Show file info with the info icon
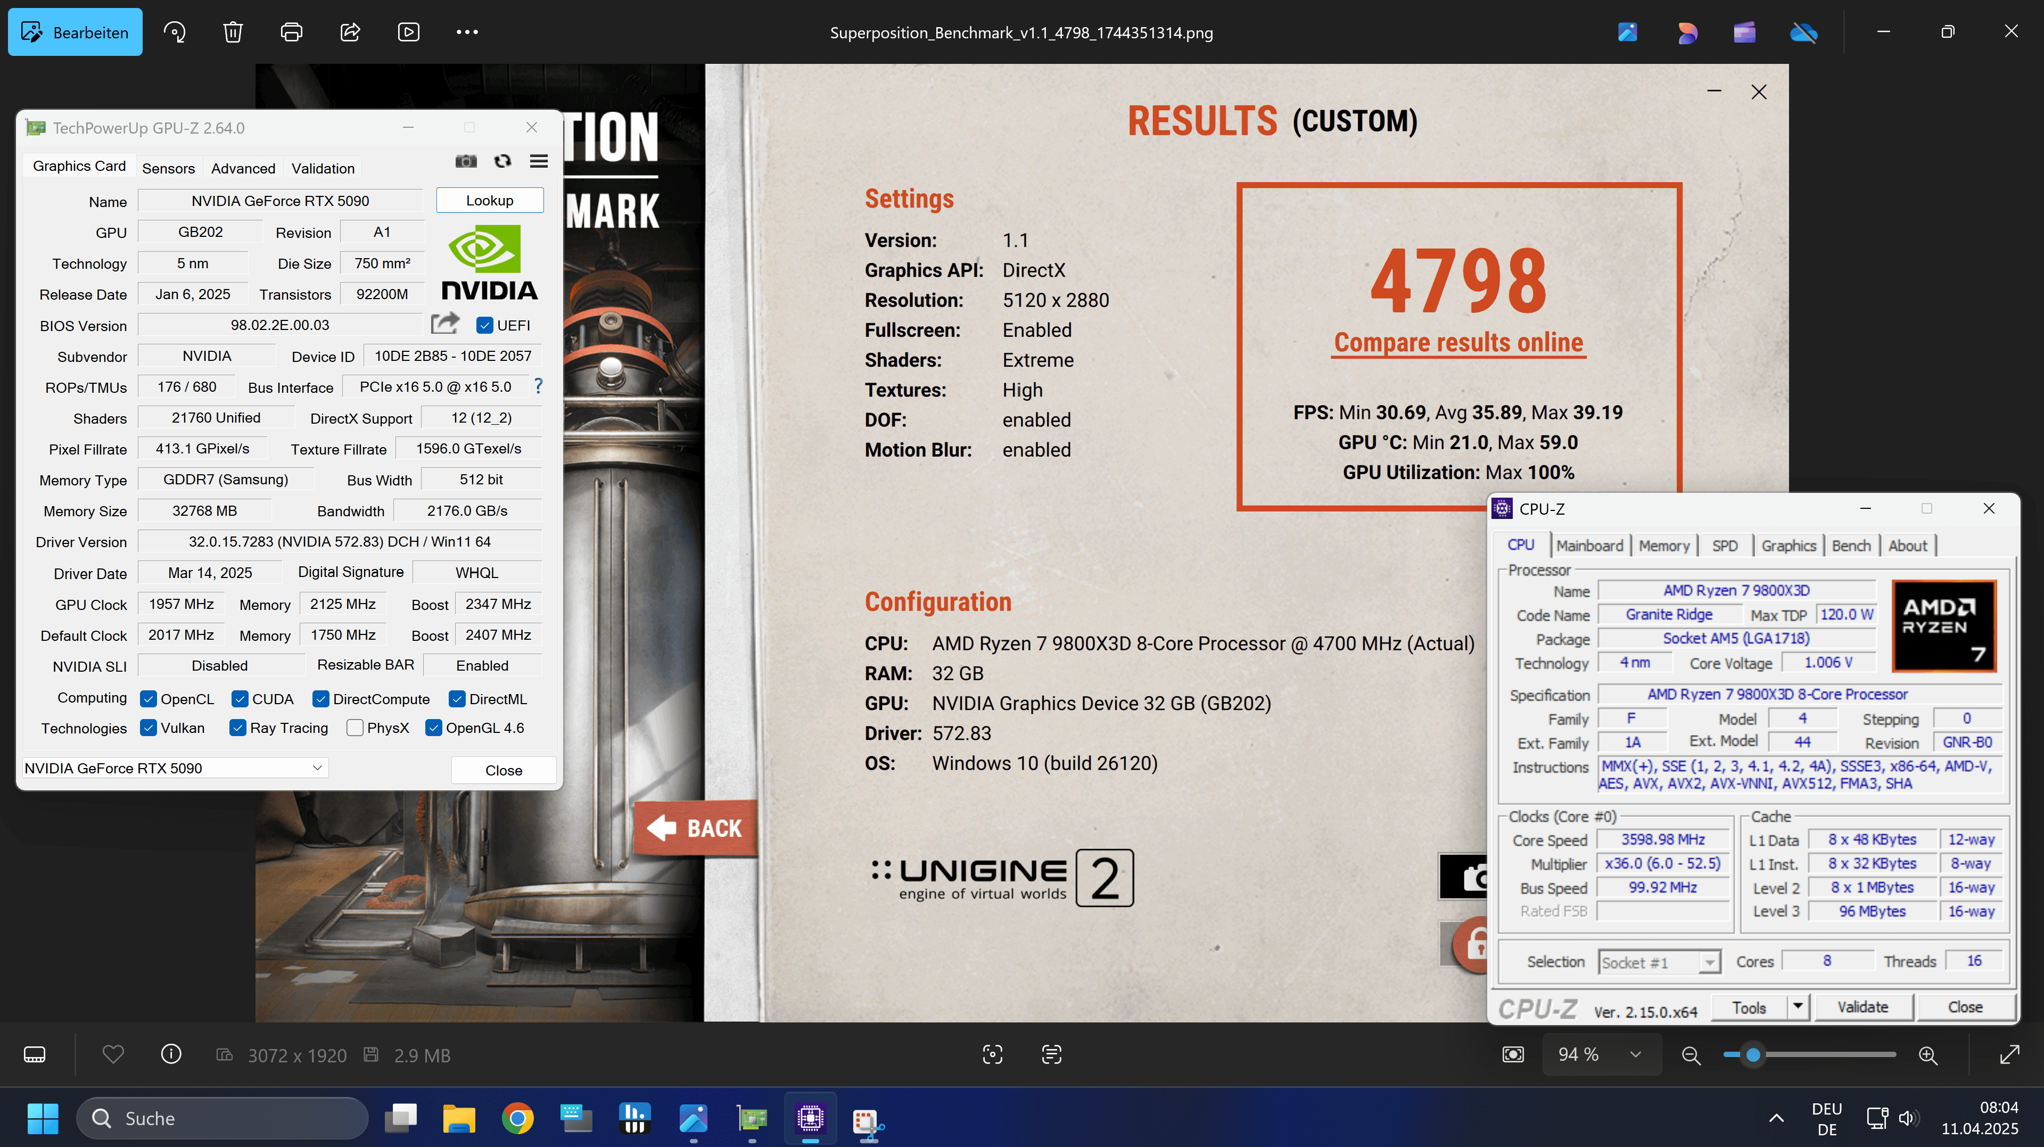Image resolution: width=2044 pixels, height=1147 pixels. coord(171,1054)
